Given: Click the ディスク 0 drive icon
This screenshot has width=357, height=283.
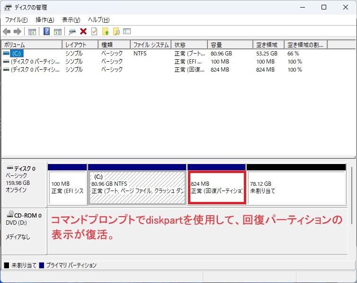Looking at the screenshot, I should pos(10,168).
